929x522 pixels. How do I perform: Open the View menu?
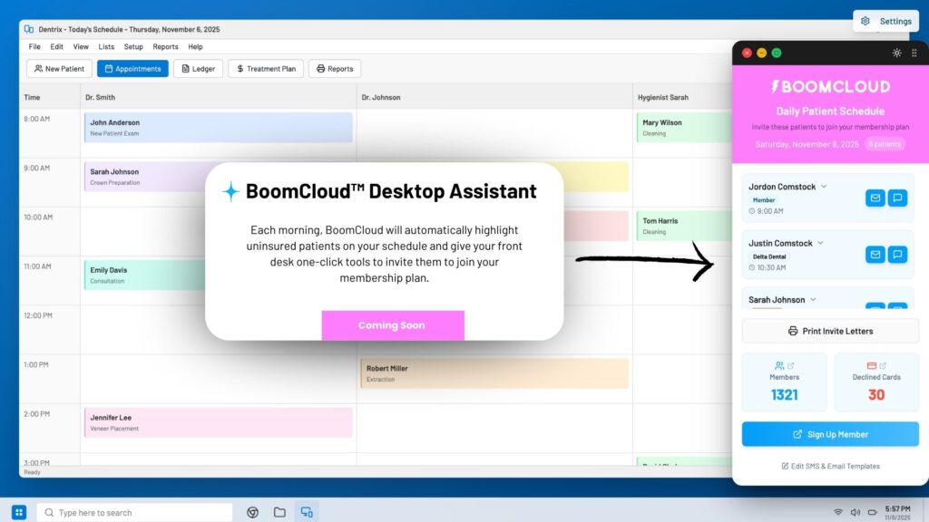[x=81, y=47]
